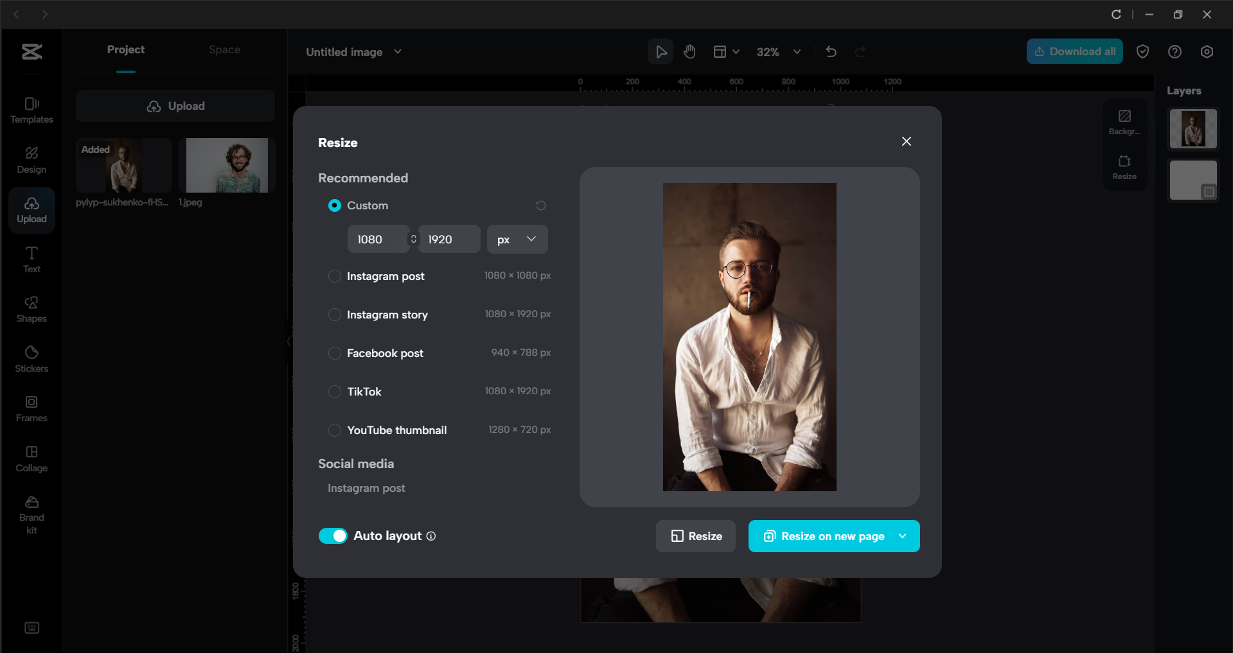
Task: Click the aspect ratio lock icon
Action: click(x=413, y=239)
